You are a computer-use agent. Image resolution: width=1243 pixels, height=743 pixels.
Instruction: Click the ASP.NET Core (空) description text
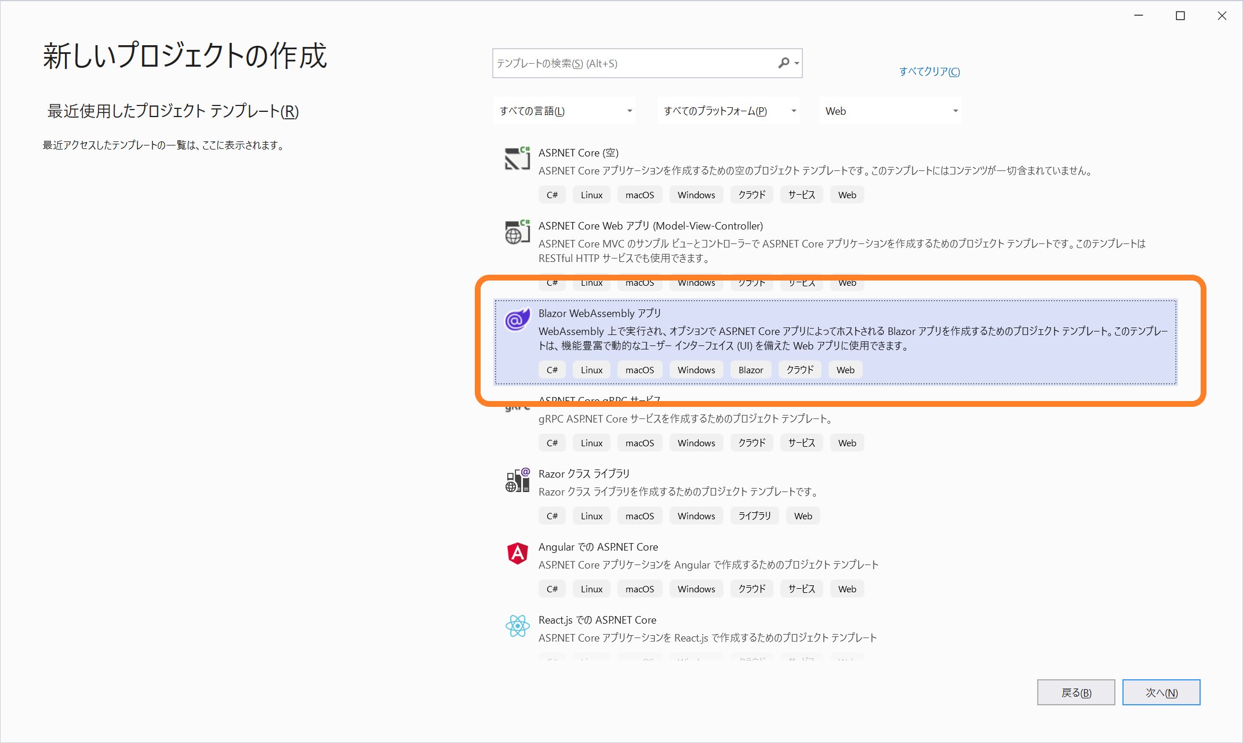(x=816, y=170)
